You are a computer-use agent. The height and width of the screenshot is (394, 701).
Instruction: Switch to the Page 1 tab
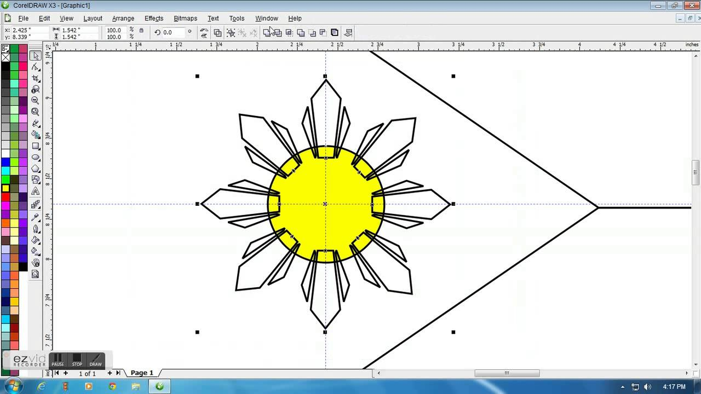click(x=141, y=373)
